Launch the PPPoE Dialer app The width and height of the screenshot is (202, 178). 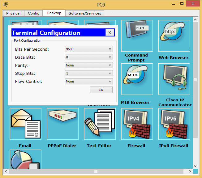62,124
